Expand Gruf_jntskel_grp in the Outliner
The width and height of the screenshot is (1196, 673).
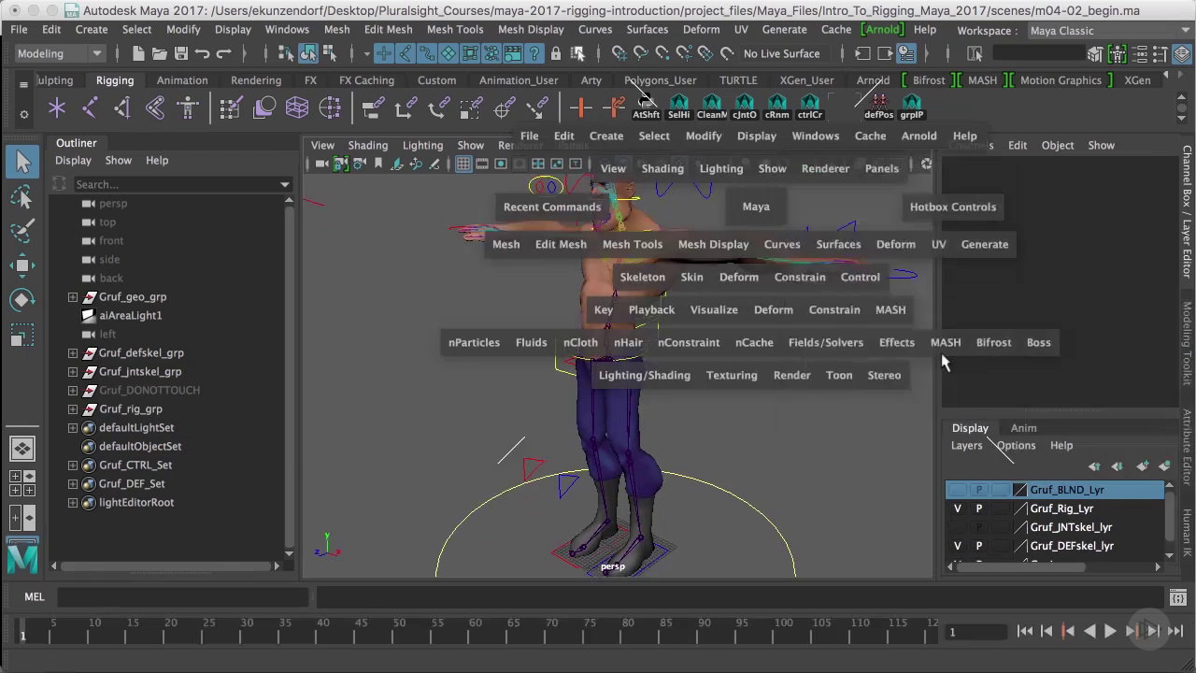click(x=73, y=372)
